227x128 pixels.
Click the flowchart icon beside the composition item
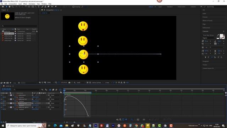pyautogui.click(x=37, y=31)
